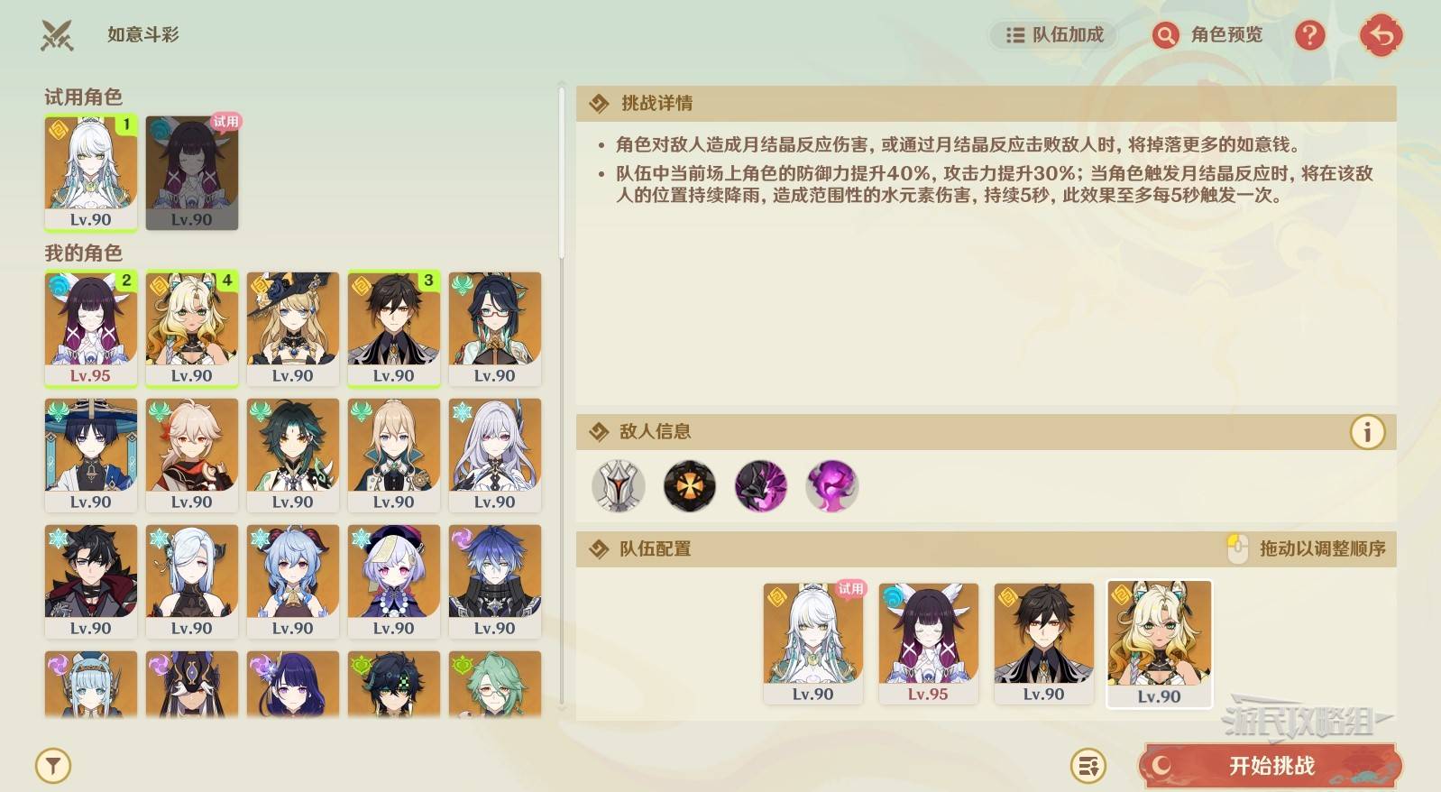This screenshot has width=1441, height=792.
Task: Click the character list vertical scrollbar
Action: pyautogui.click(x=562, y=171)
